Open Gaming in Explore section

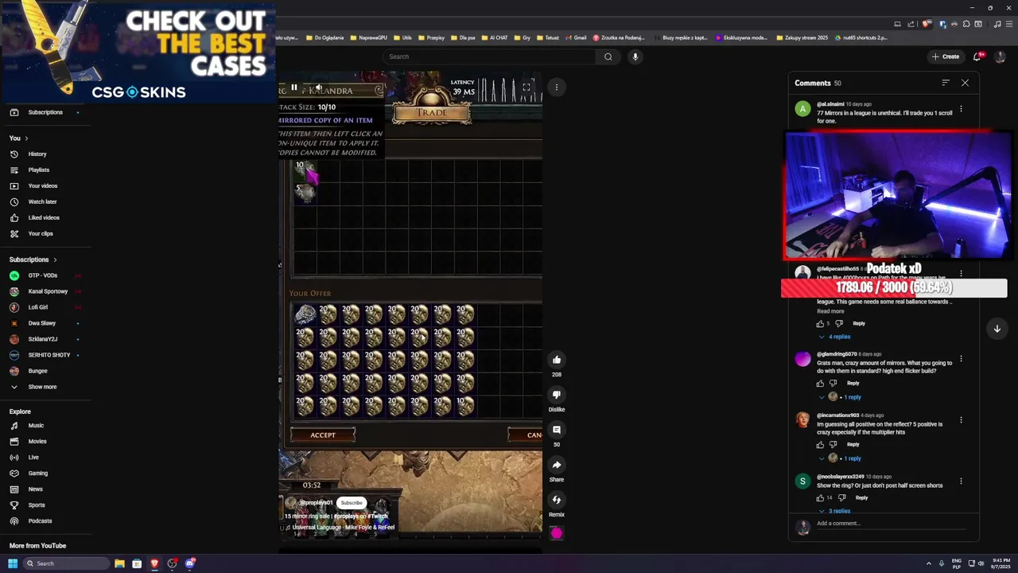[x=38, y=474]
